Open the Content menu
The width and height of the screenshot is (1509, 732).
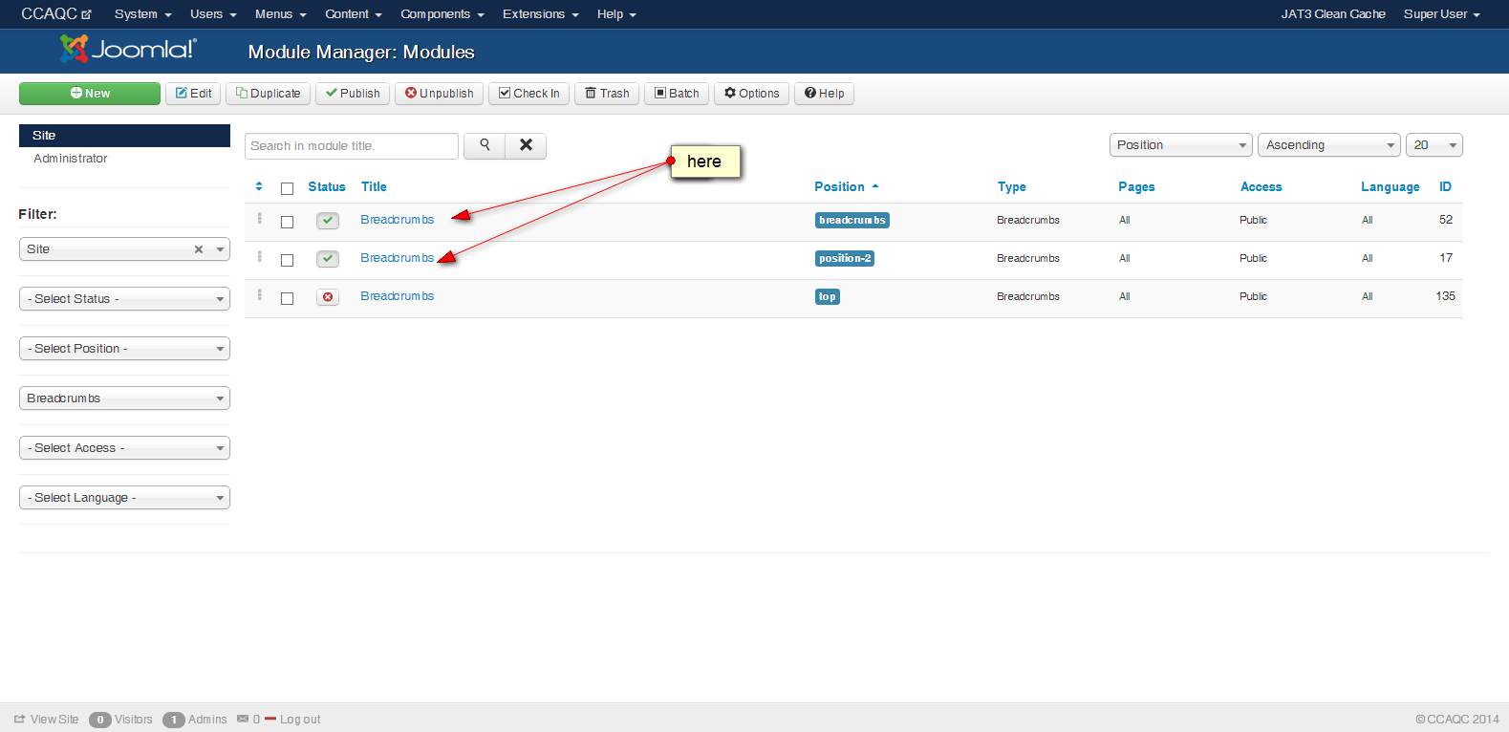coord(354,14)
